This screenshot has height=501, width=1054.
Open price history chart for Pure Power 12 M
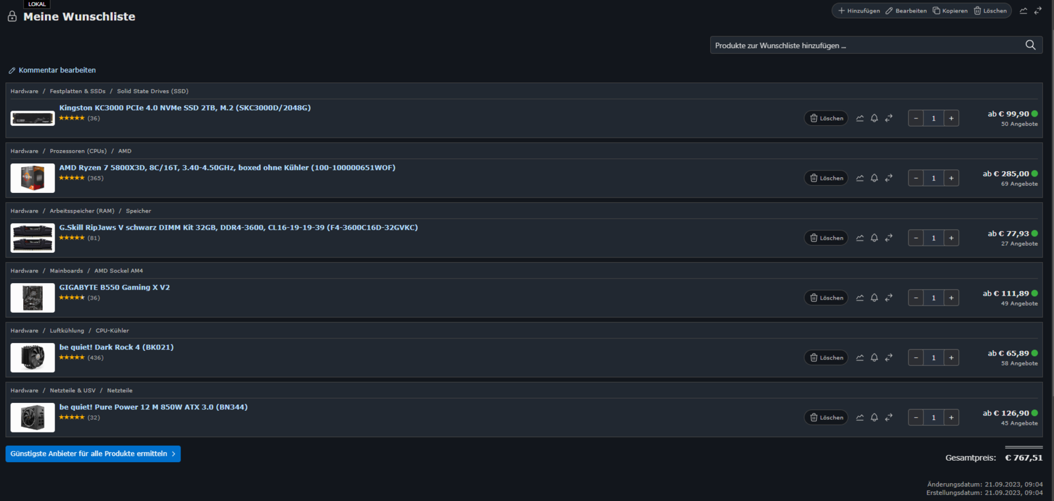pyautogui.click(x=860, y=418)
